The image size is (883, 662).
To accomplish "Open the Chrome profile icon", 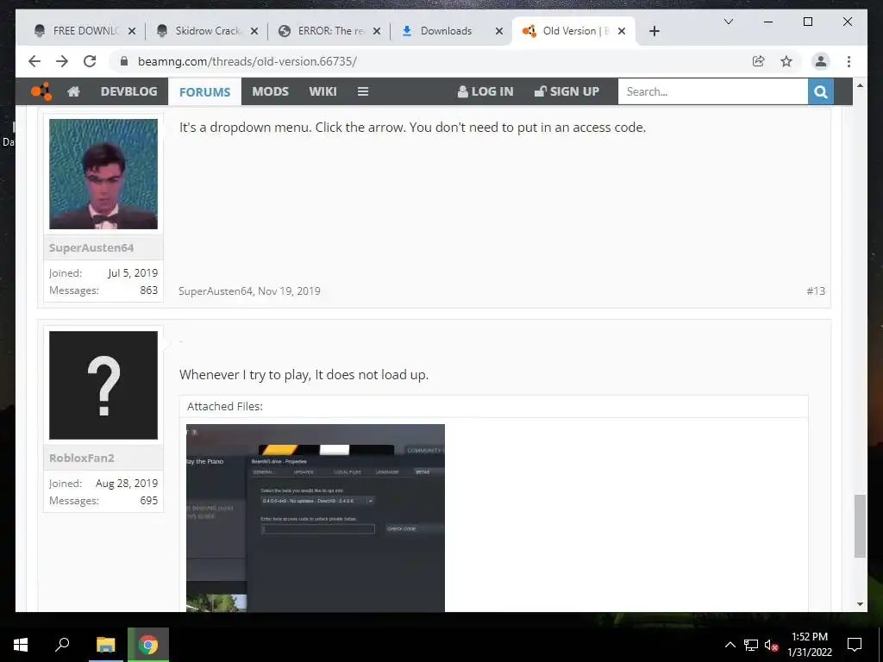I will (821, 61).
